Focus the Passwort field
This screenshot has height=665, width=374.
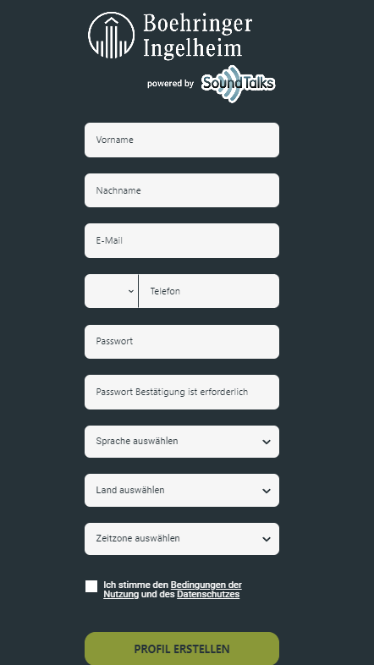[182, 342]
